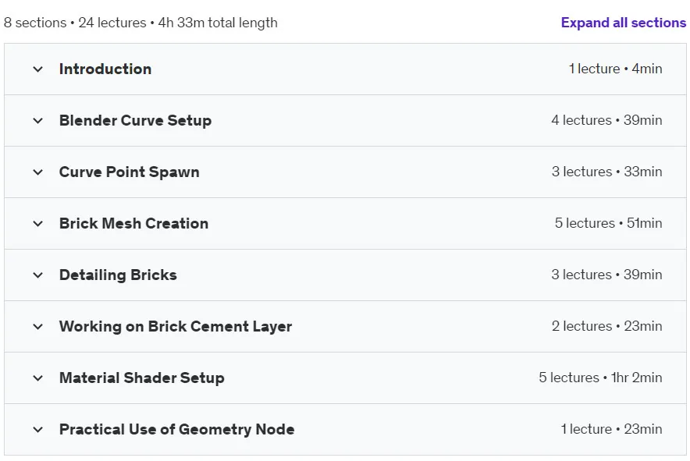Click the 5 lectures 1hr 2min label
The image size is (690, 461).
[600, 378]
